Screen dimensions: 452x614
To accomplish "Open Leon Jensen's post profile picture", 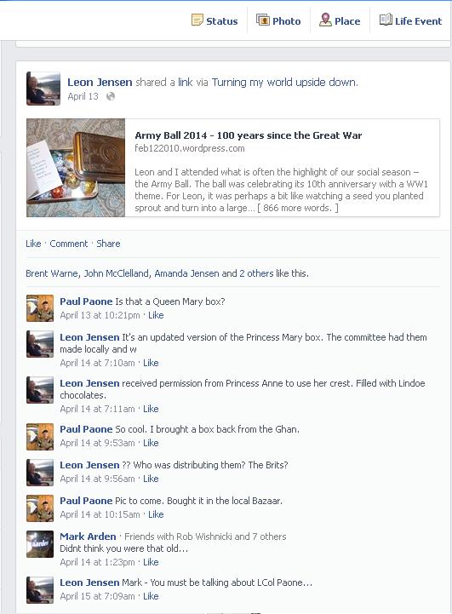I will pyautogui.click(x=43, y=89).
